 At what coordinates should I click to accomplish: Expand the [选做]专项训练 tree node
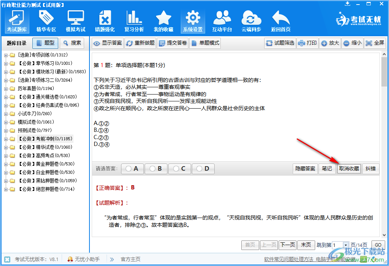coord(6,55)
